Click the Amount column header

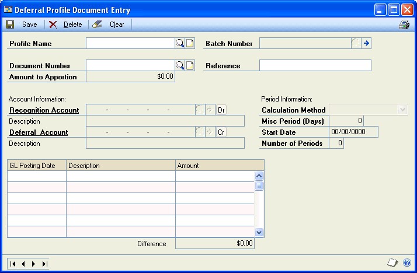[220, 165]
